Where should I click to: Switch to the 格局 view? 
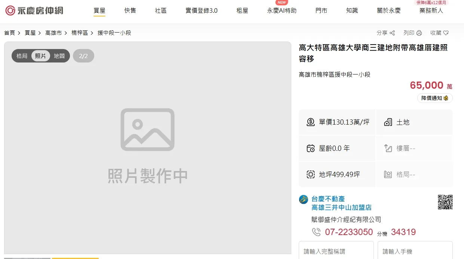pyautogui.click(x=22, y=55)
